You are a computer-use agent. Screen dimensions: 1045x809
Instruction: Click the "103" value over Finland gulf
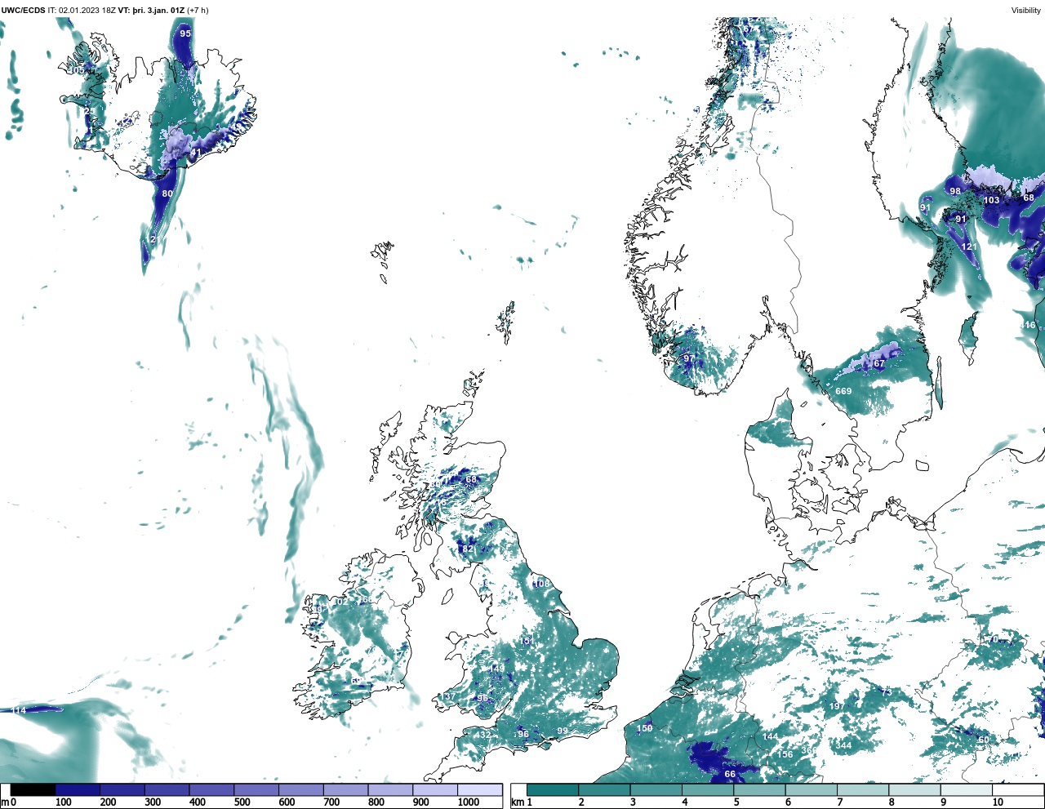click(991, 200)
